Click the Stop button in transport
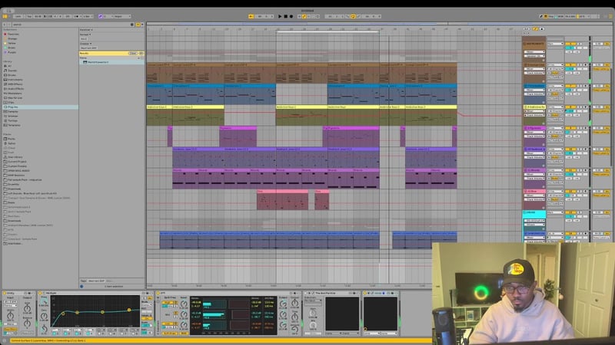615x345 pixels. [x=285, y=16]
